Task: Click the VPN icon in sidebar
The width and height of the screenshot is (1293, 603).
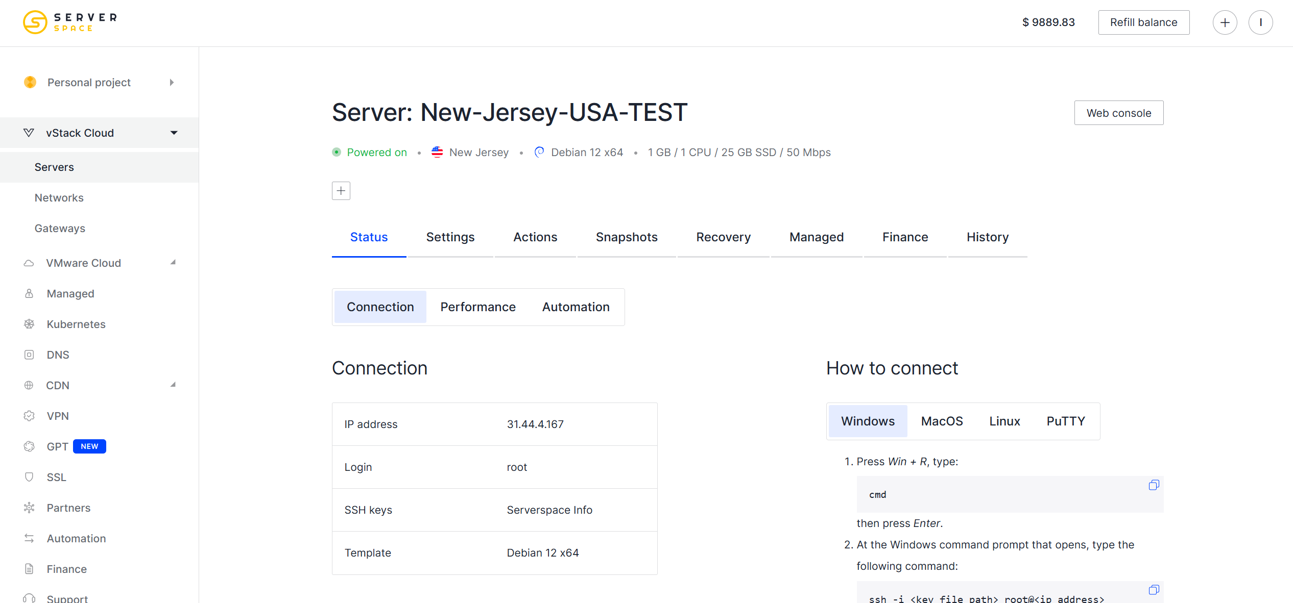Action: [29, 416]
